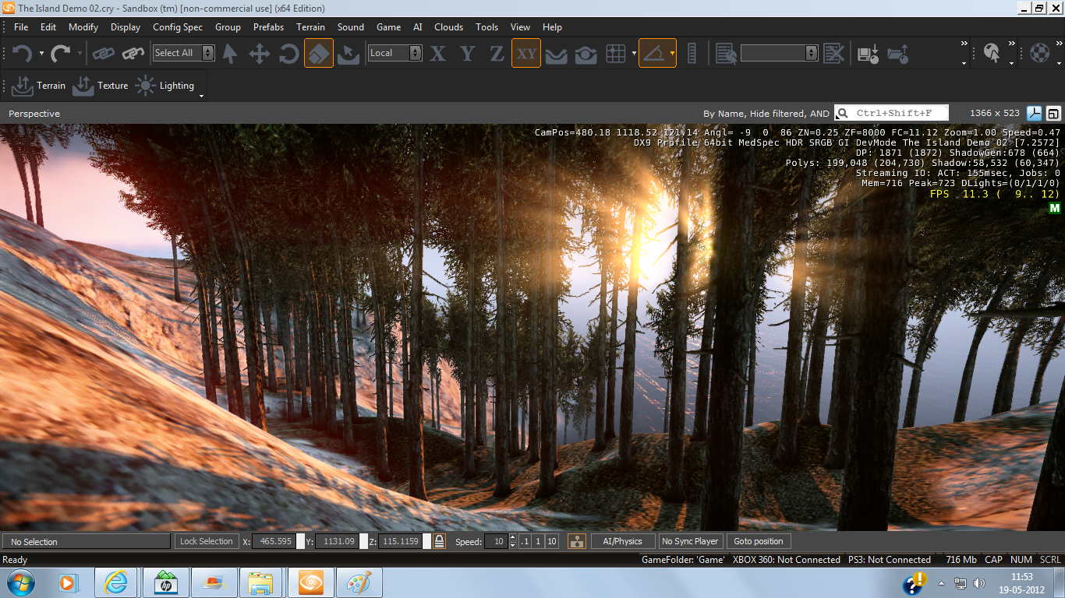
Task: Toggle the terrain collision icon in status bar
Action: (576, 541)
